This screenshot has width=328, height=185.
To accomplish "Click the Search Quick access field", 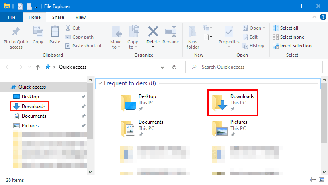I will click(x=254, y=67).
